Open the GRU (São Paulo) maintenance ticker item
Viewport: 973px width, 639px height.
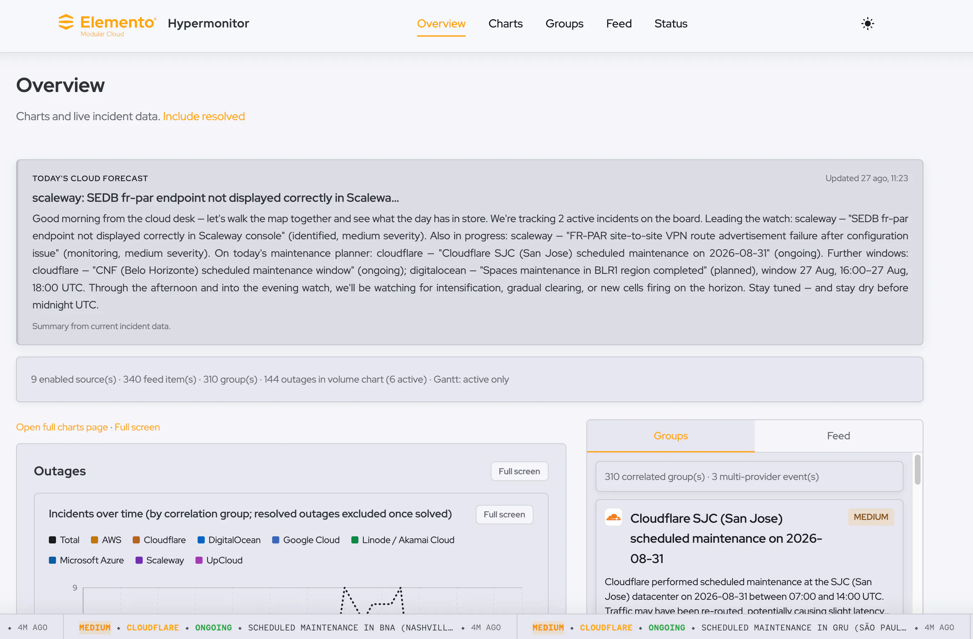click(743, 627)
